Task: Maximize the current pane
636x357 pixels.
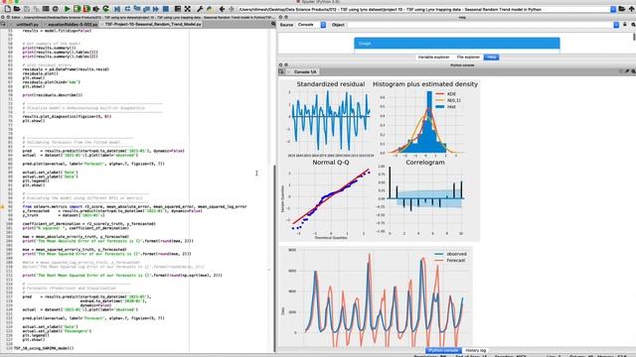Action: [178, 9]
